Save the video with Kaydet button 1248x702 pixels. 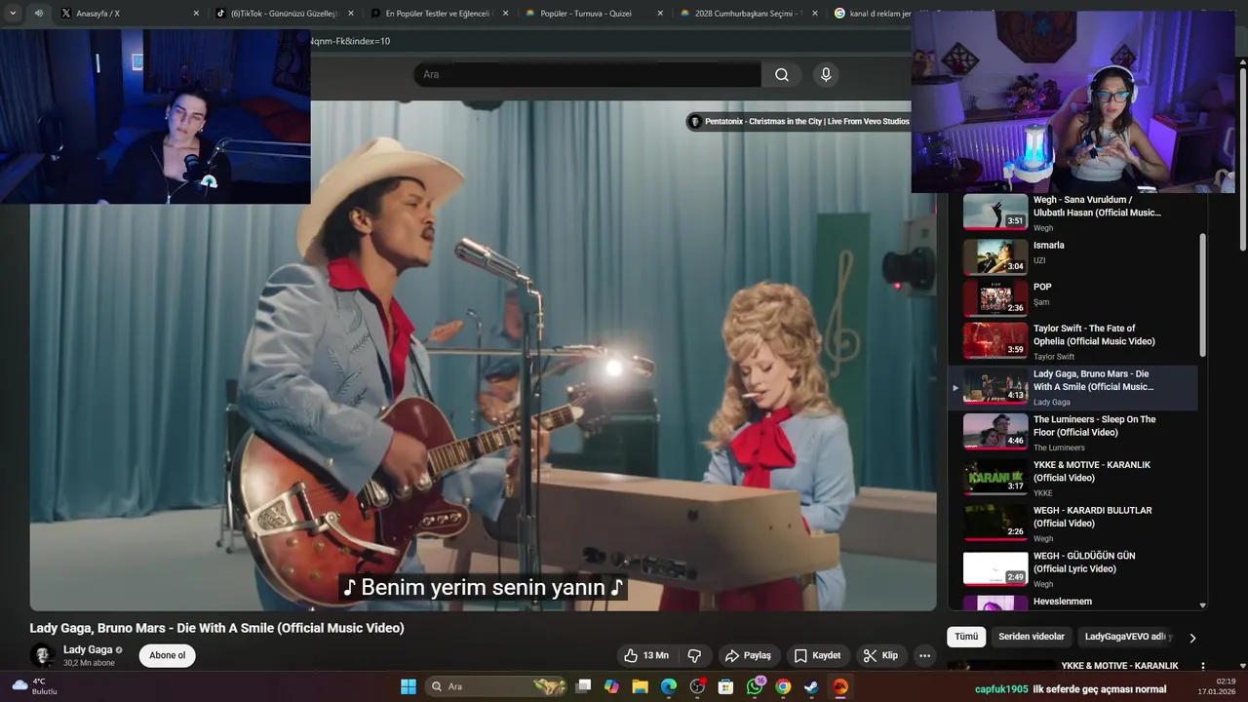(817, 655)
